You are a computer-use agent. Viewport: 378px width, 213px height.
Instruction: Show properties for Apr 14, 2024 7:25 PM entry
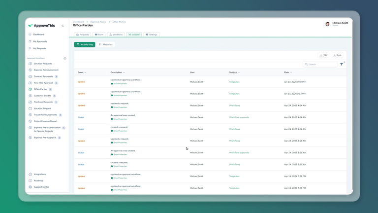click(x=119, y=190)
